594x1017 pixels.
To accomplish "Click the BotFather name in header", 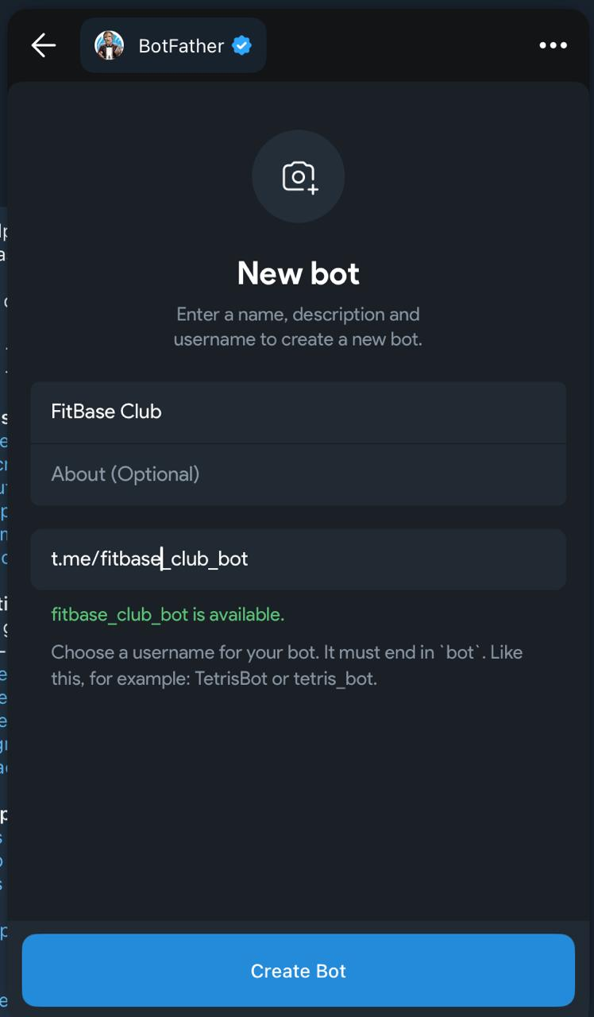I will point(181,45).
